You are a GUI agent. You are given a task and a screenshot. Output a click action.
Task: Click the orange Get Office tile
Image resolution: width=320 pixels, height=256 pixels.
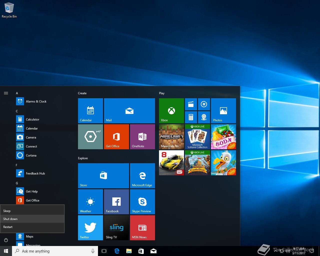pyautogui.click(x=116, y=137)
